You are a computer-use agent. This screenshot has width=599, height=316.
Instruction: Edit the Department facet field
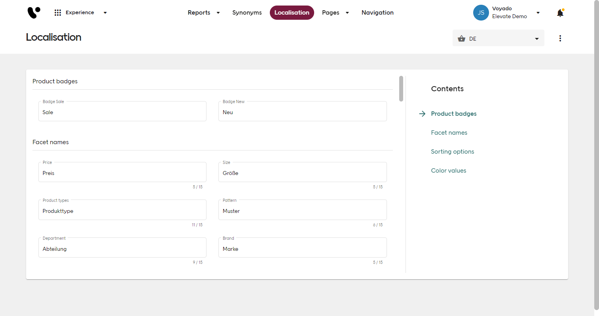(x=122, y=248)
